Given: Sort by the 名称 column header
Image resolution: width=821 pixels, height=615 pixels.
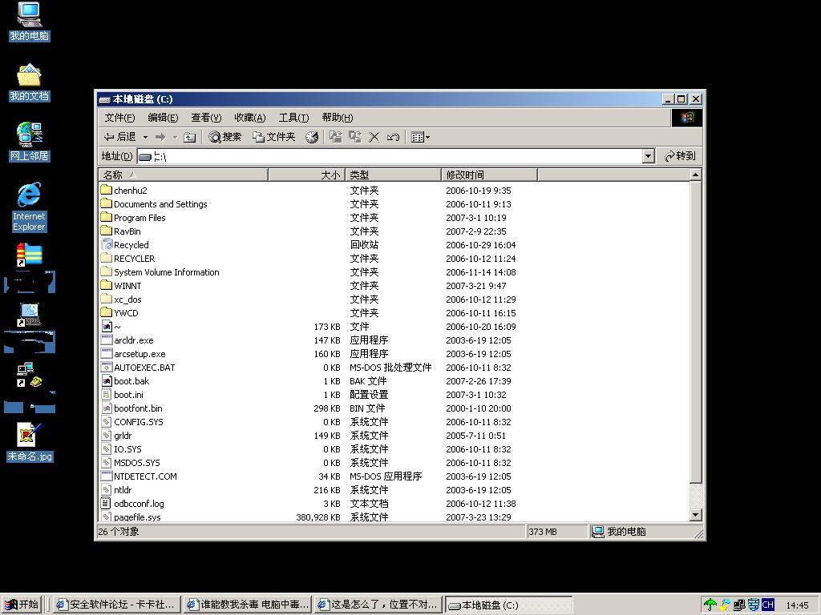Looking at the screenshot, I should (184, 175).
